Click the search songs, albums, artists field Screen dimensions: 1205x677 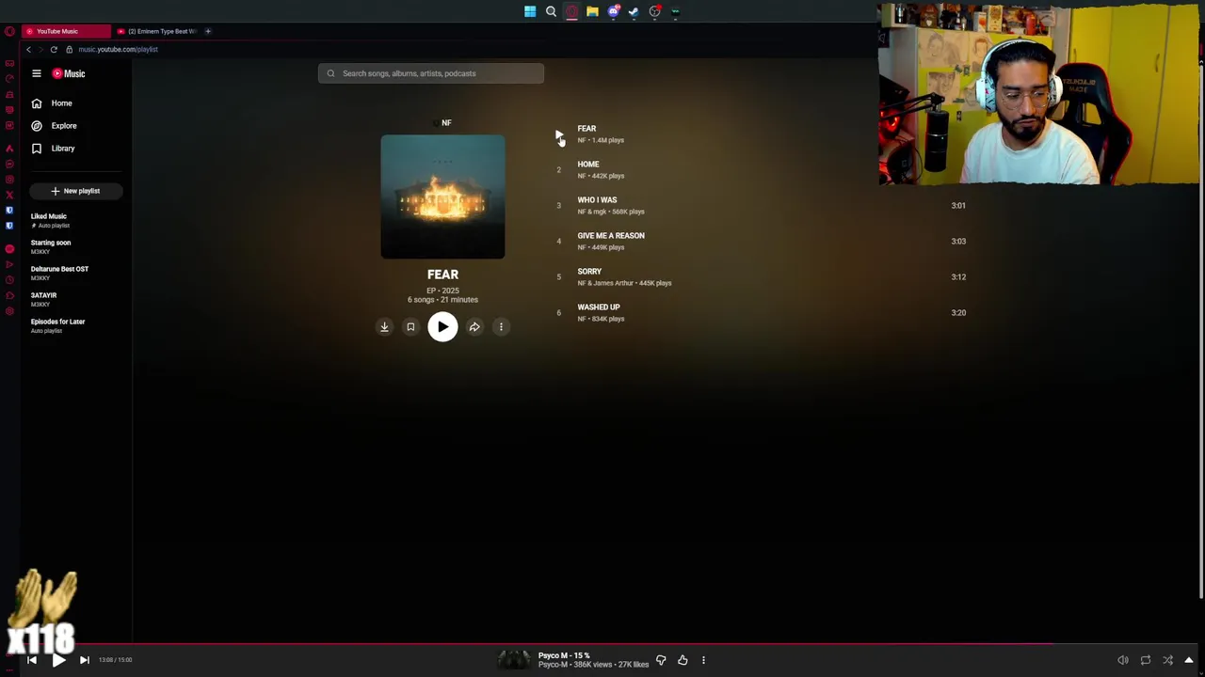(431, 73)
